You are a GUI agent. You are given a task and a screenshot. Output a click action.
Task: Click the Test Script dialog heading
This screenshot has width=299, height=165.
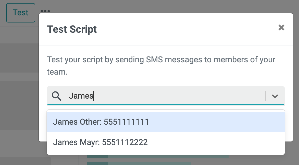coord(72,29)
